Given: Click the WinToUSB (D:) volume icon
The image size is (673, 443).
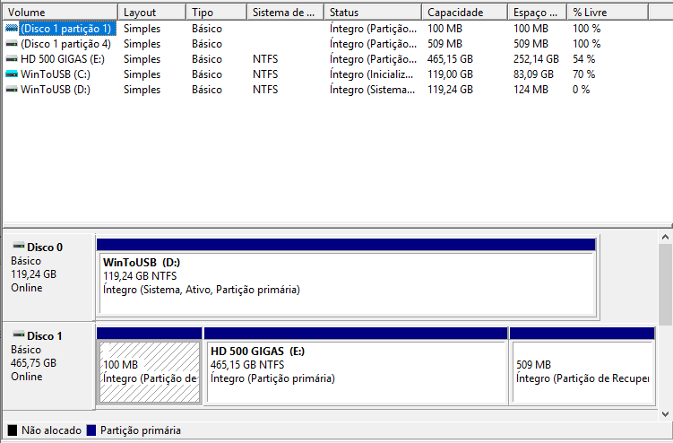Looking at the screenshot, I should tap(12, 90).
